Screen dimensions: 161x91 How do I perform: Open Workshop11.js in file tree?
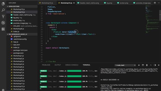22,84
